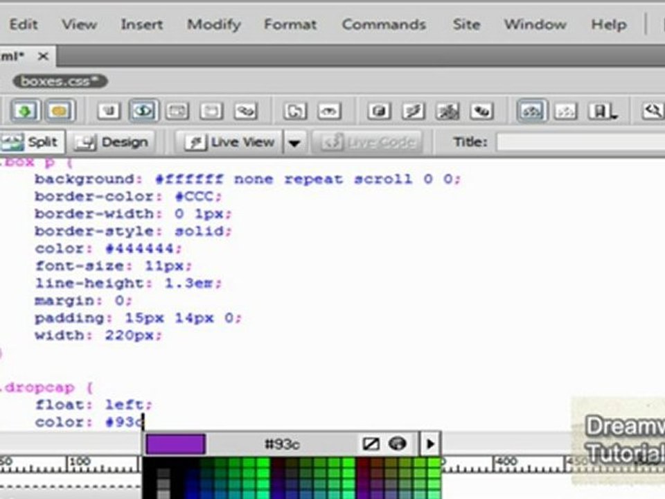
Task: Click the background: #ffffff declaration line
Action: pos(248,179)
